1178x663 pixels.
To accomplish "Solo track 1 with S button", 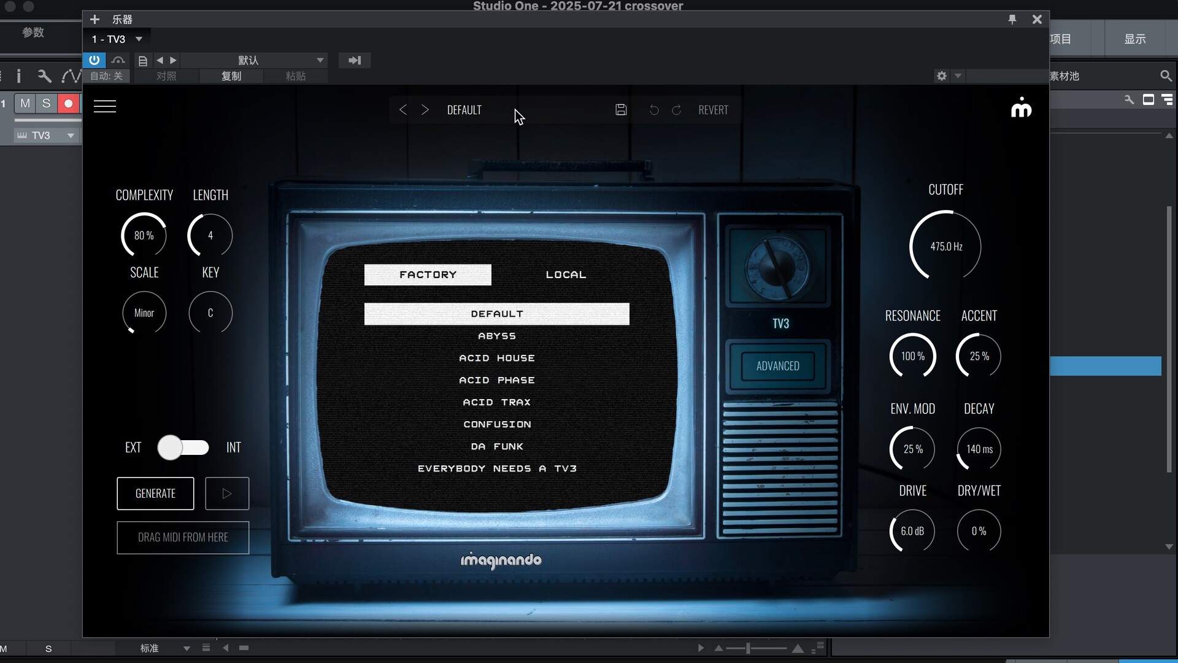I will 46,103.
